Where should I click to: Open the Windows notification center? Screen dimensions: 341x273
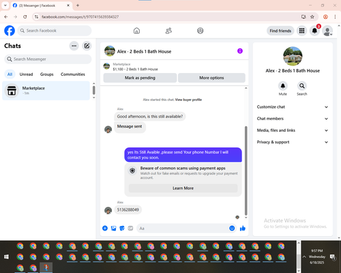333,257
